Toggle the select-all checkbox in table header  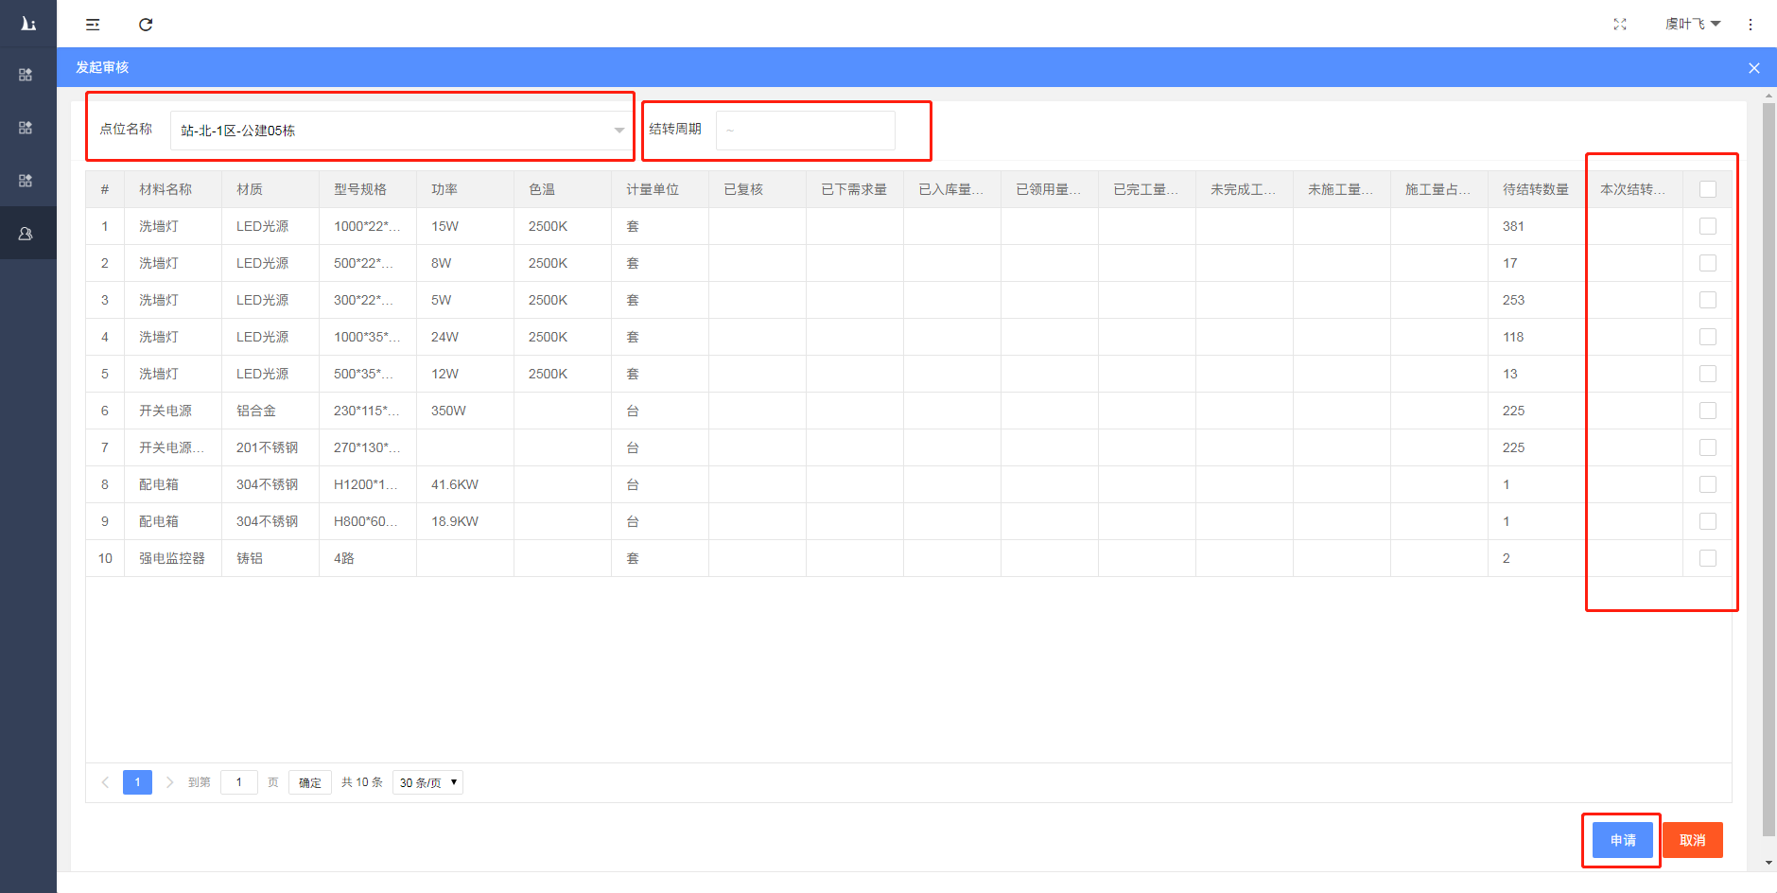click(x=1708, y=189)
